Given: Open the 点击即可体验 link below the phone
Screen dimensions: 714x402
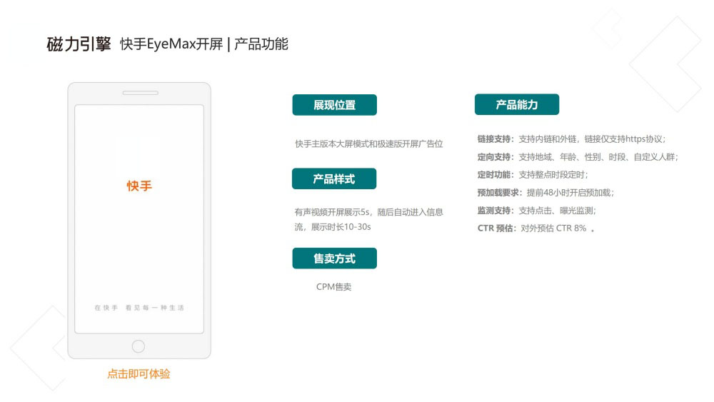Looking at the screenshot, I should [x=139, y=373].
